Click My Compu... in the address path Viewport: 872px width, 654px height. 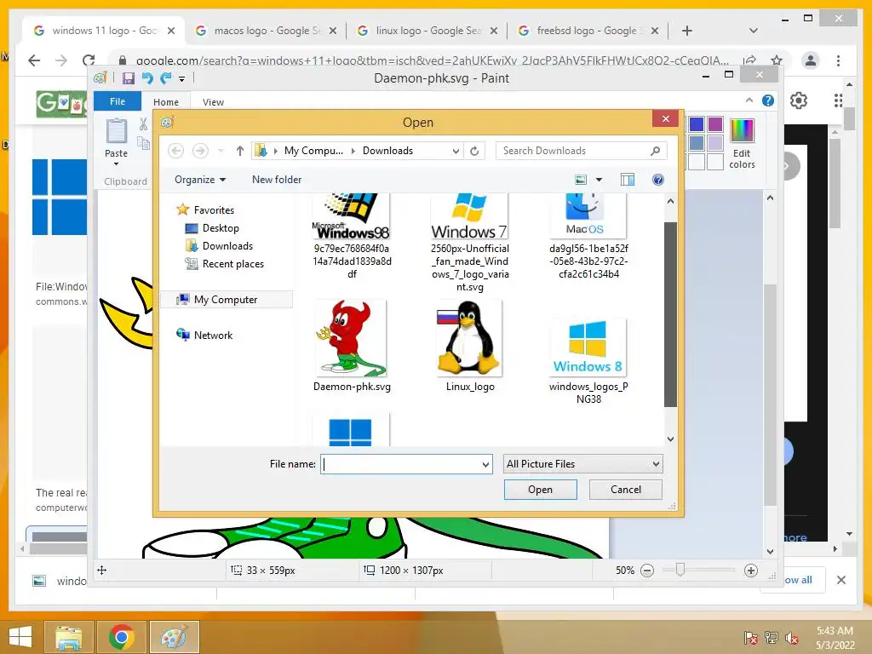coord(313,151)
